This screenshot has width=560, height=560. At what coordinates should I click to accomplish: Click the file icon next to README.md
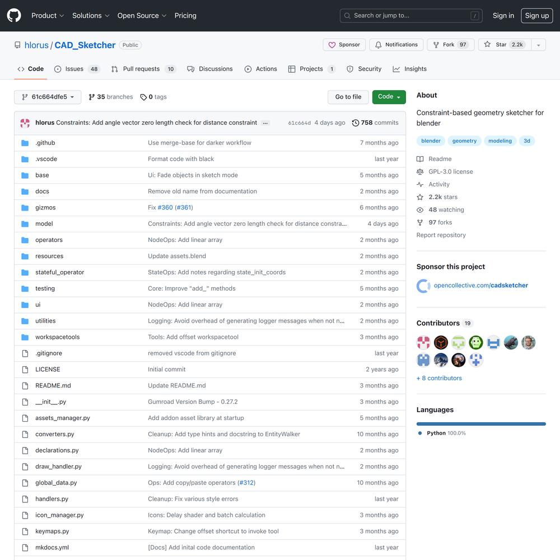click(x=25, y=386)
